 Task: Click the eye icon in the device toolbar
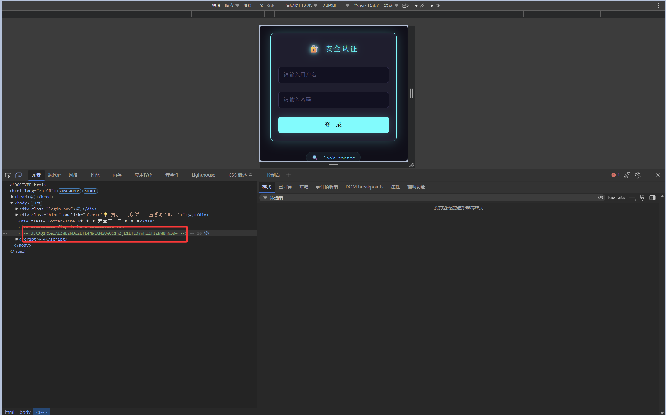click(438, 5)
